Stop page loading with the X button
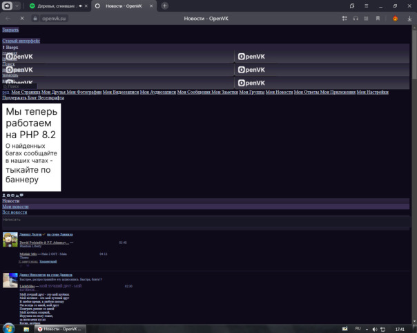This screenshot has height=333, width=417. (22, 19)
